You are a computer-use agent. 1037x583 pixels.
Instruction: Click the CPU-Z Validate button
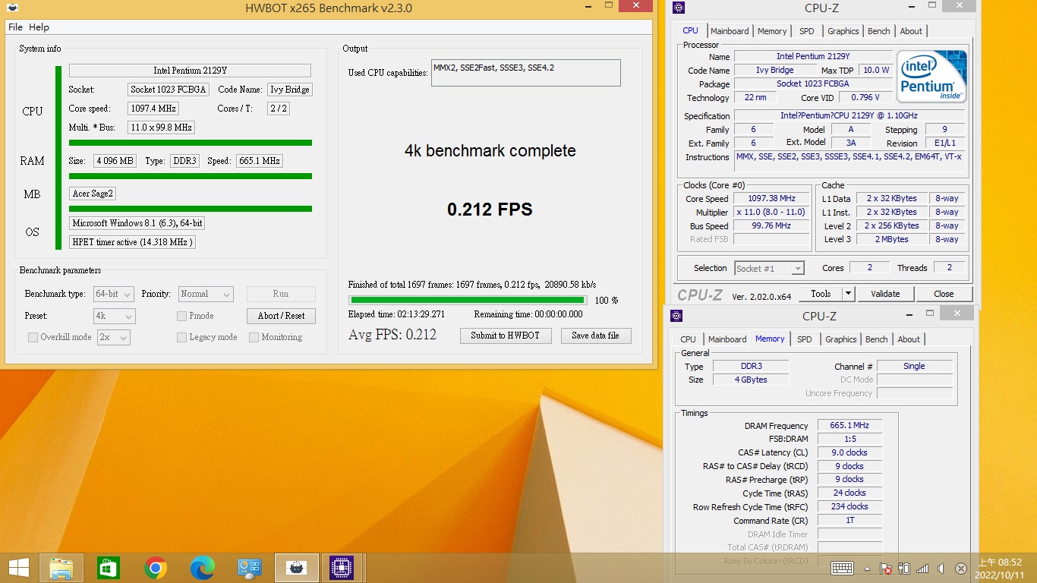(885, 294)
